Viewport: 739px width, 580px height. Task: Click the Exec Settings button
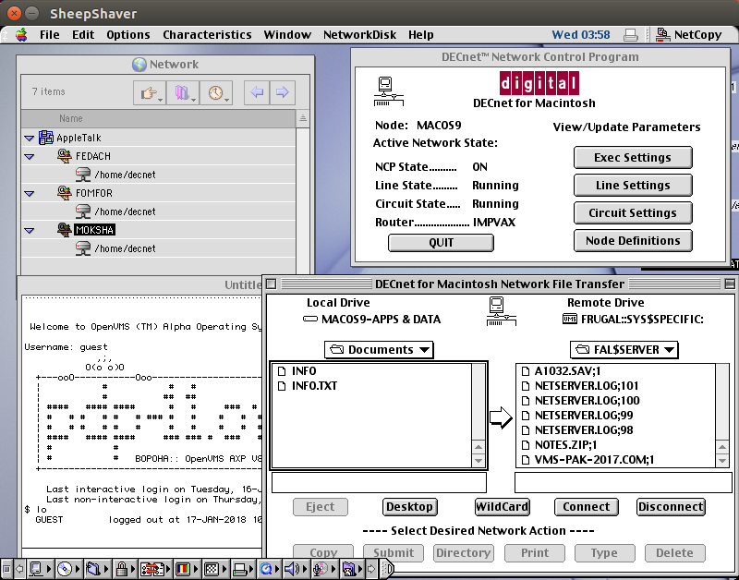click(x=633, y=157)
